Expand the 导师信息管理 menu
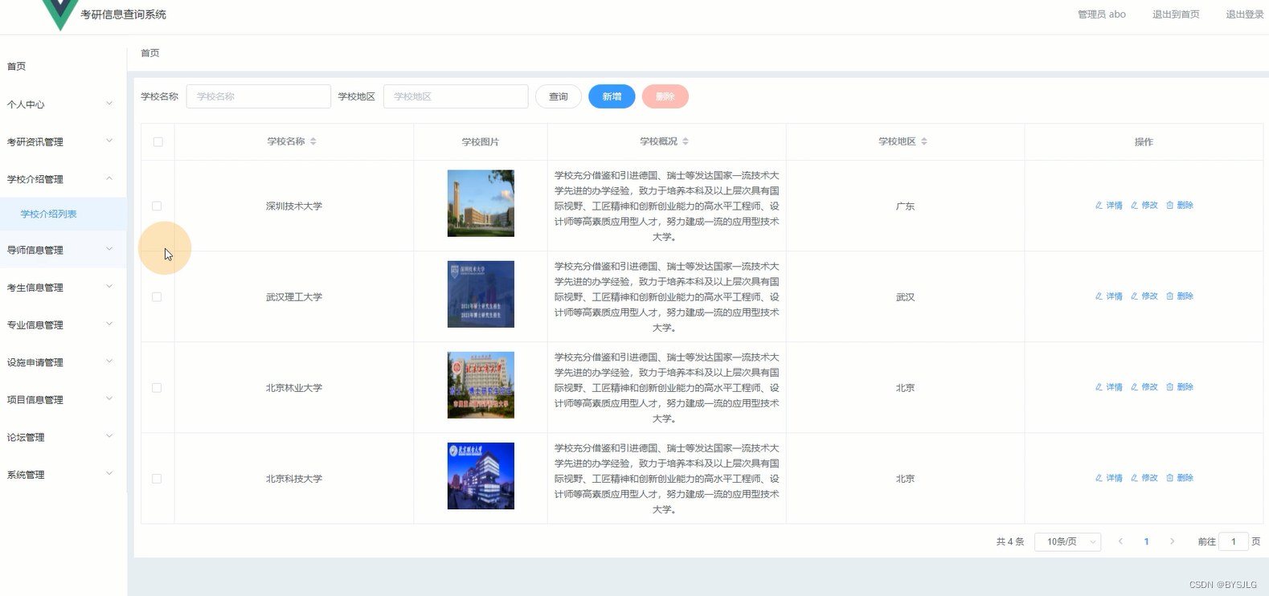This screenshot has height=596, width=1269. coord(63,250)
